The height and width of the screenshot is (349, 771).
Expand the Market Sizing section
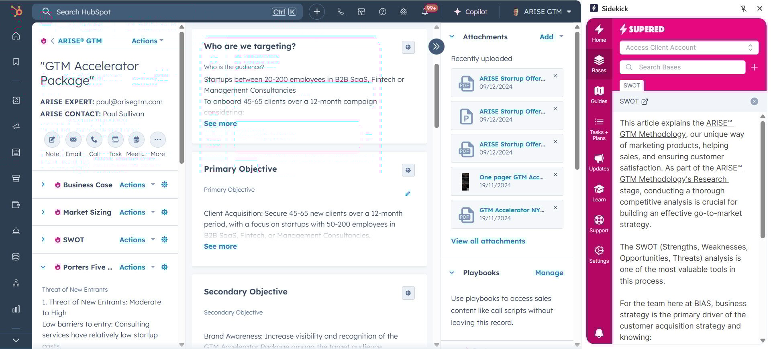(43, 212)
